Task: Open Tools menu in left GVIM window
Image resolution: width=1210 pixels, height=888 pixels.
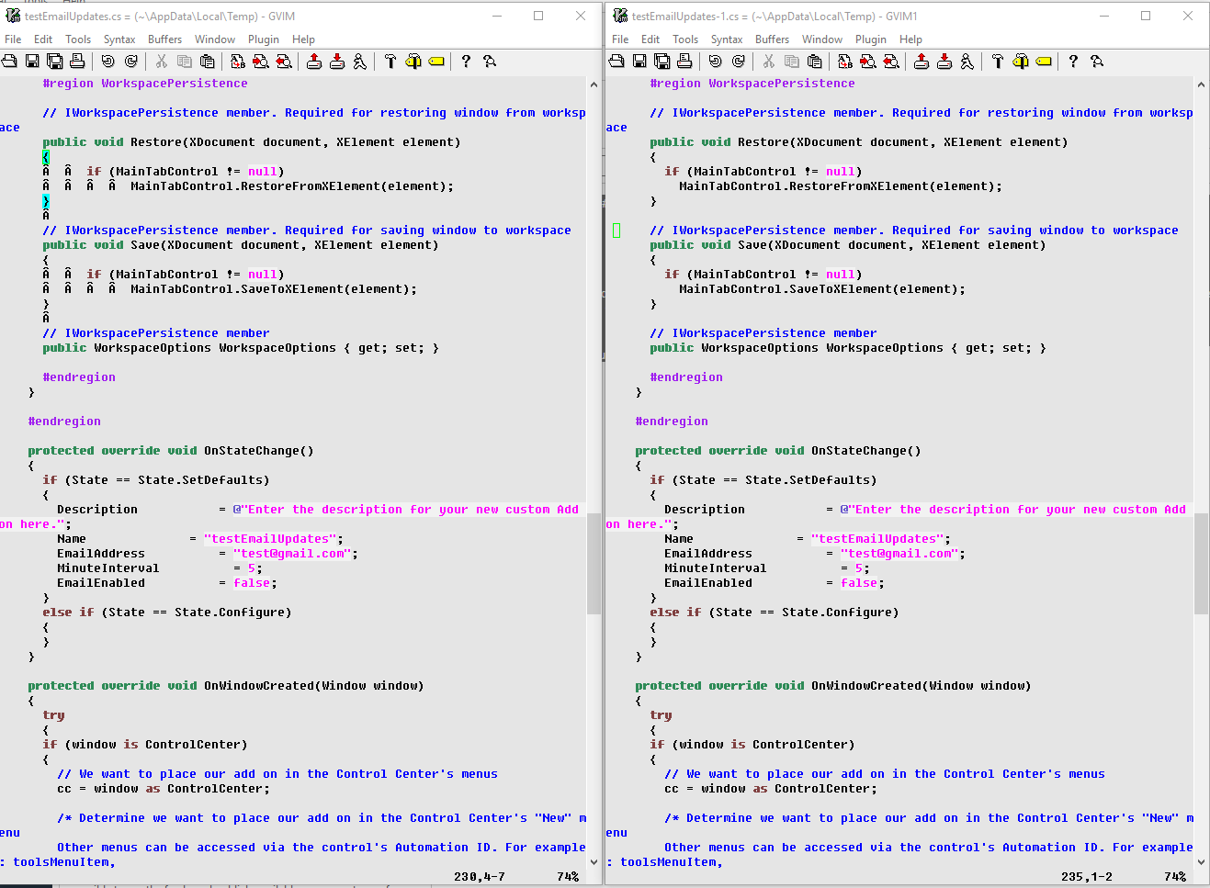Action: tap(78, 39)
